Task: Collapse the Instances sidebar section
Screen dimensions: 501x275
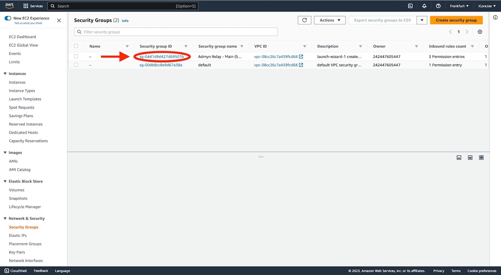Action: [x=5, y=74]
